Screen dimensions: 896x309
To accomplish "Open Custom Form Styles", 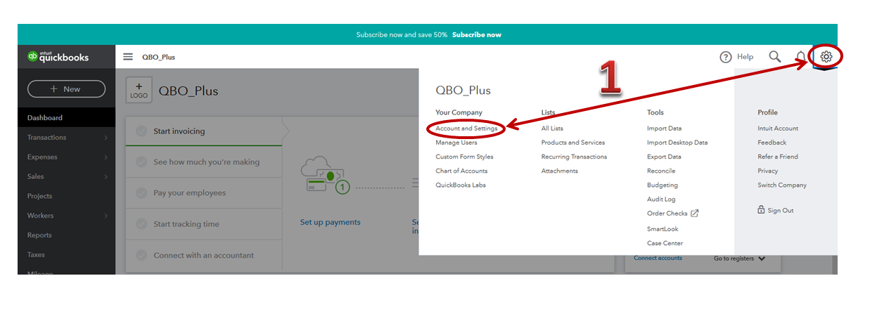I will [x=464, y=157].
